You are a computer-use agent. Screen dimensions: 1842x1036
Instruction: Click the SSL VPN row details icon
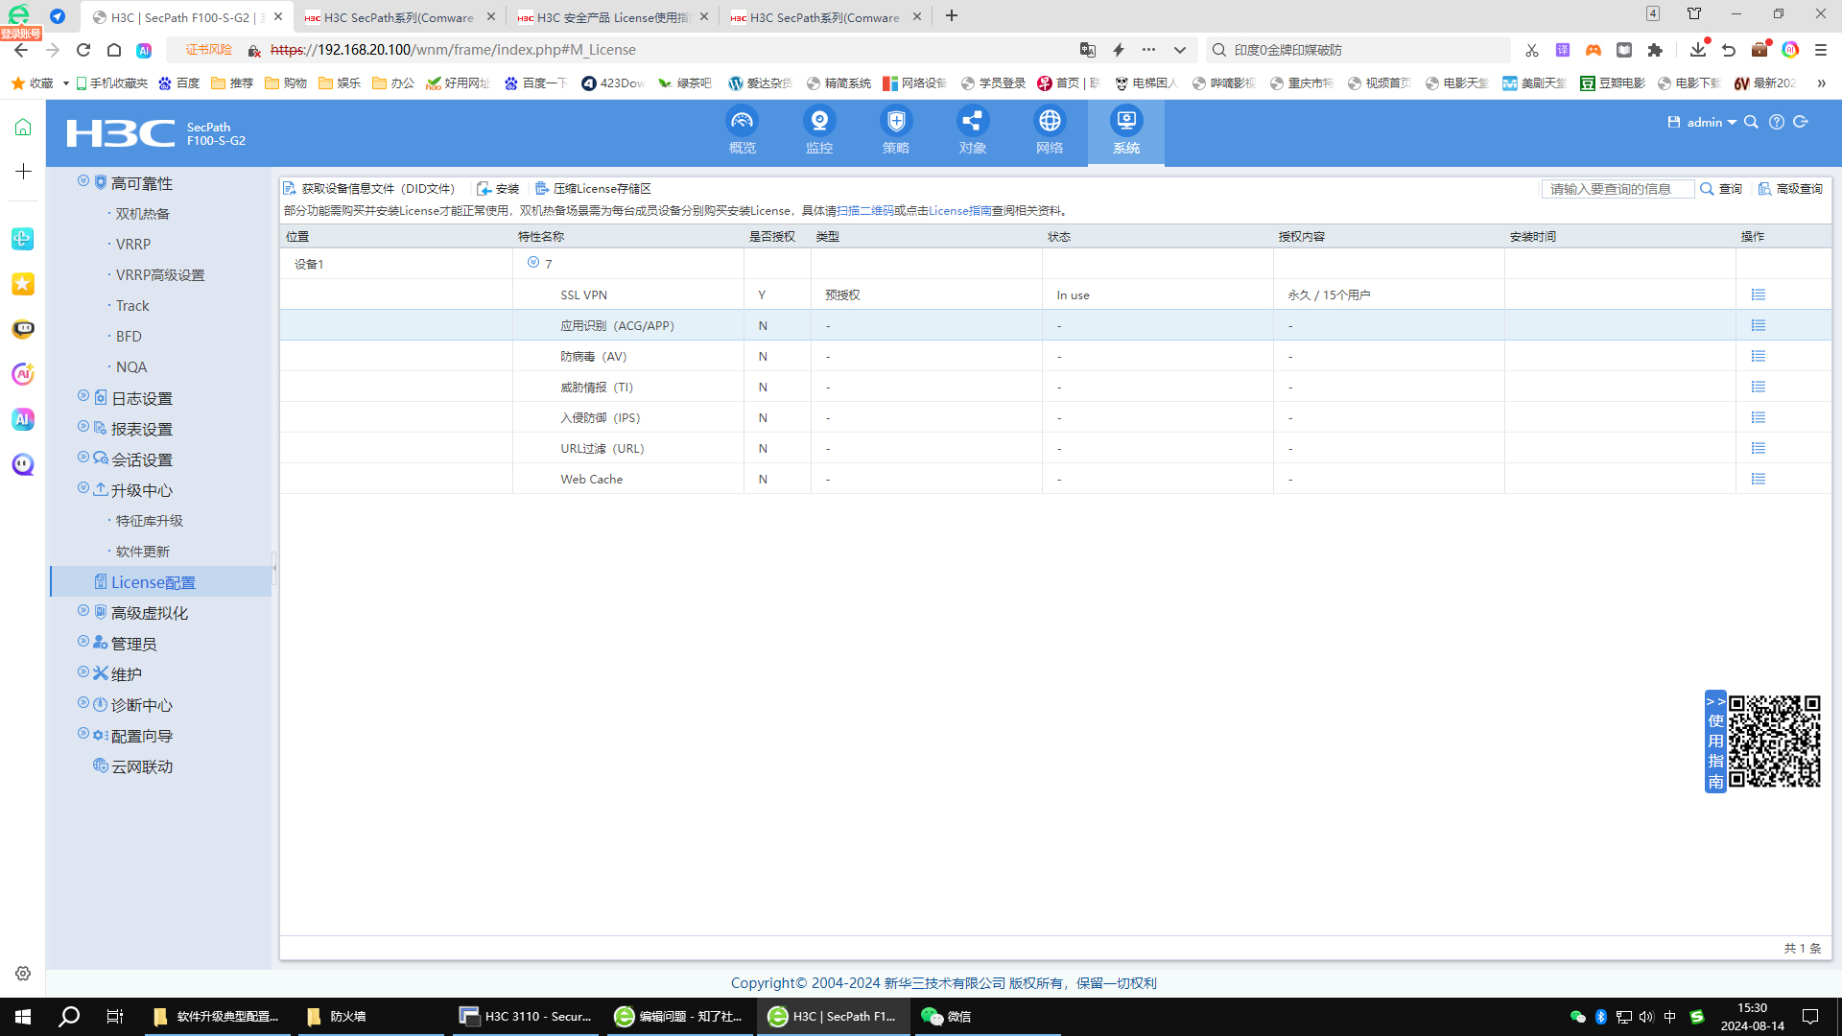tap(1758, 295)
